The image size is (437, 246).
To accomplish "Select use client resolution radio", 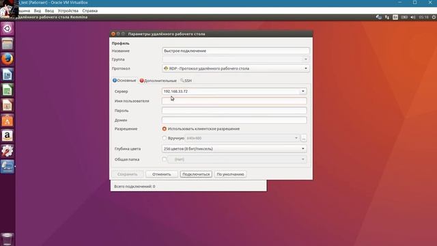I will pyautogui.click(x=164, y=129).
